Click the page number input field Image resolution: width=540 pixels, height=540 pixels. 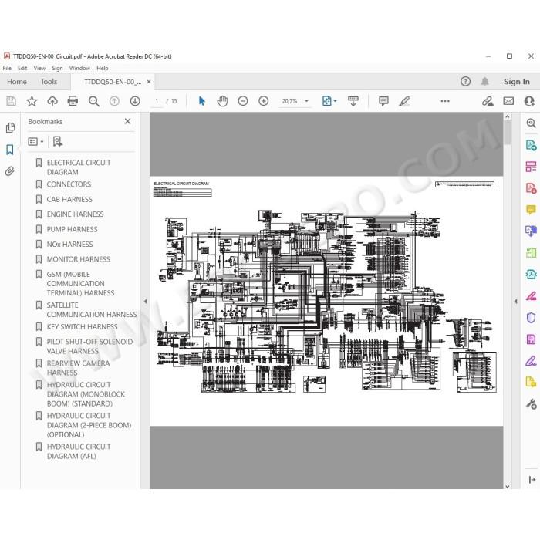(157, 101)
